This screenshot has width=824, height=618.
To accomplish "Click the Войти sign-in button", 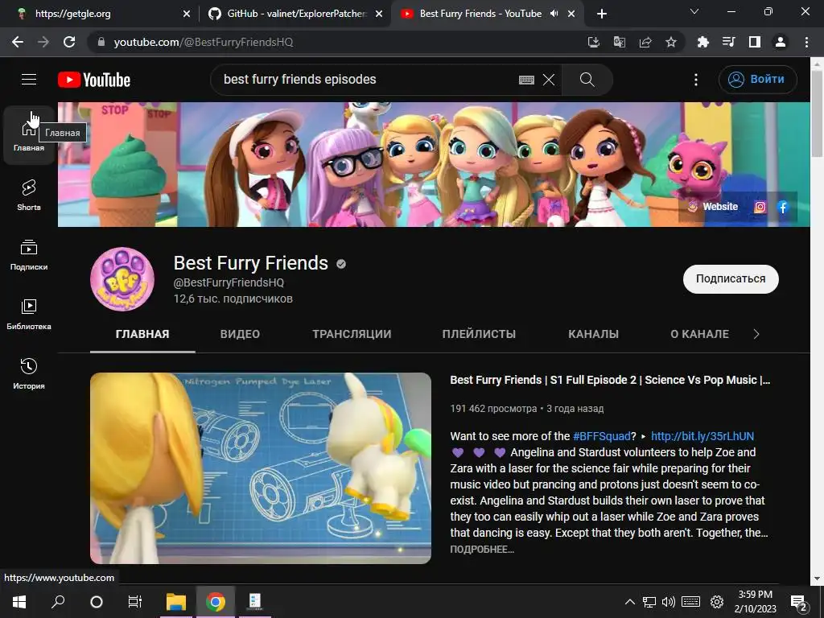I will coord(757,80).
